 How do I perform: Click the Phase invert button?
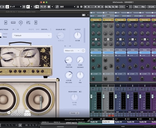coord(74,113)
